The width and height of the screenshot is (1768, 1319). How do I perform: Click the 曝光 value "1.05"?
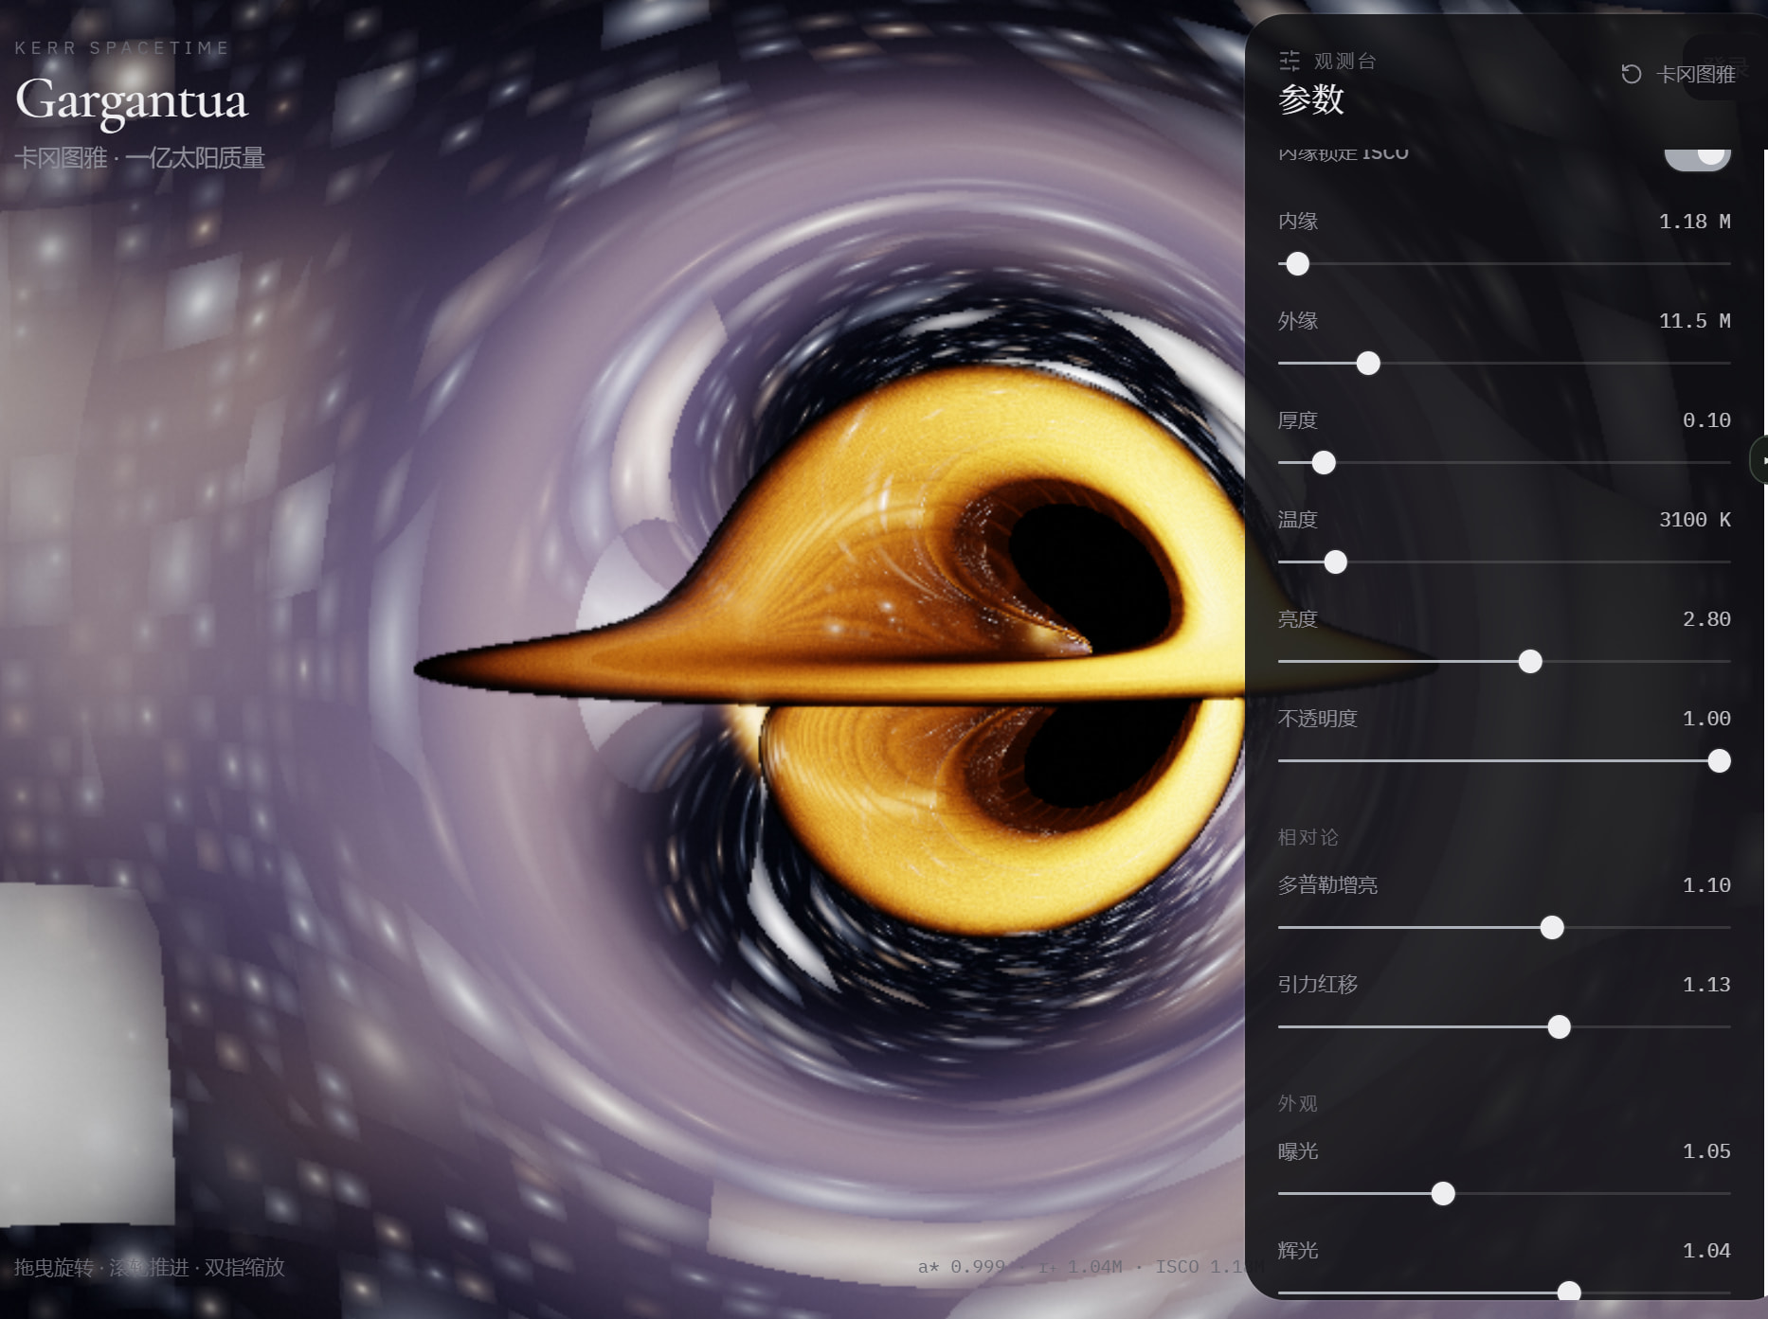[x=1706, y=1151]
